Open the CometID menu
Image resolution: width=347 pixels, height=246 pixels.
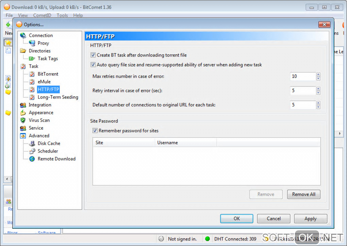click(42, 15)
